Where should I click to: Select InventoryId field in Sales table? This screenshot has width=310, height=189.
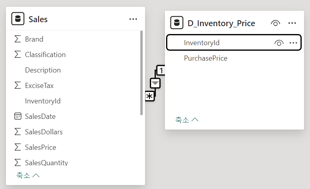(x=42, y=101)
